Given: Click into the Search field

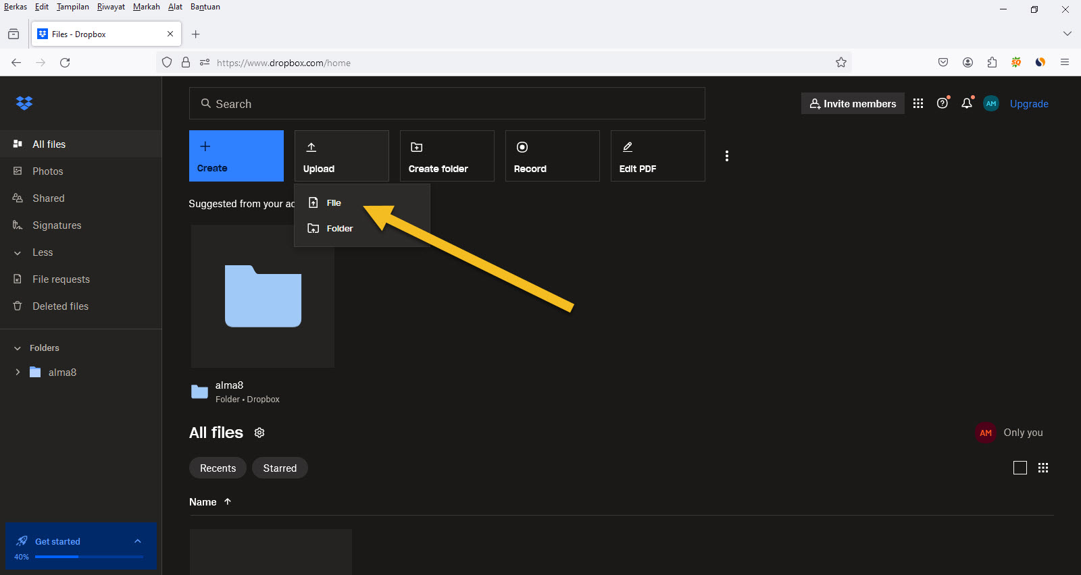Looking at the screenshot, I should 447,103.
